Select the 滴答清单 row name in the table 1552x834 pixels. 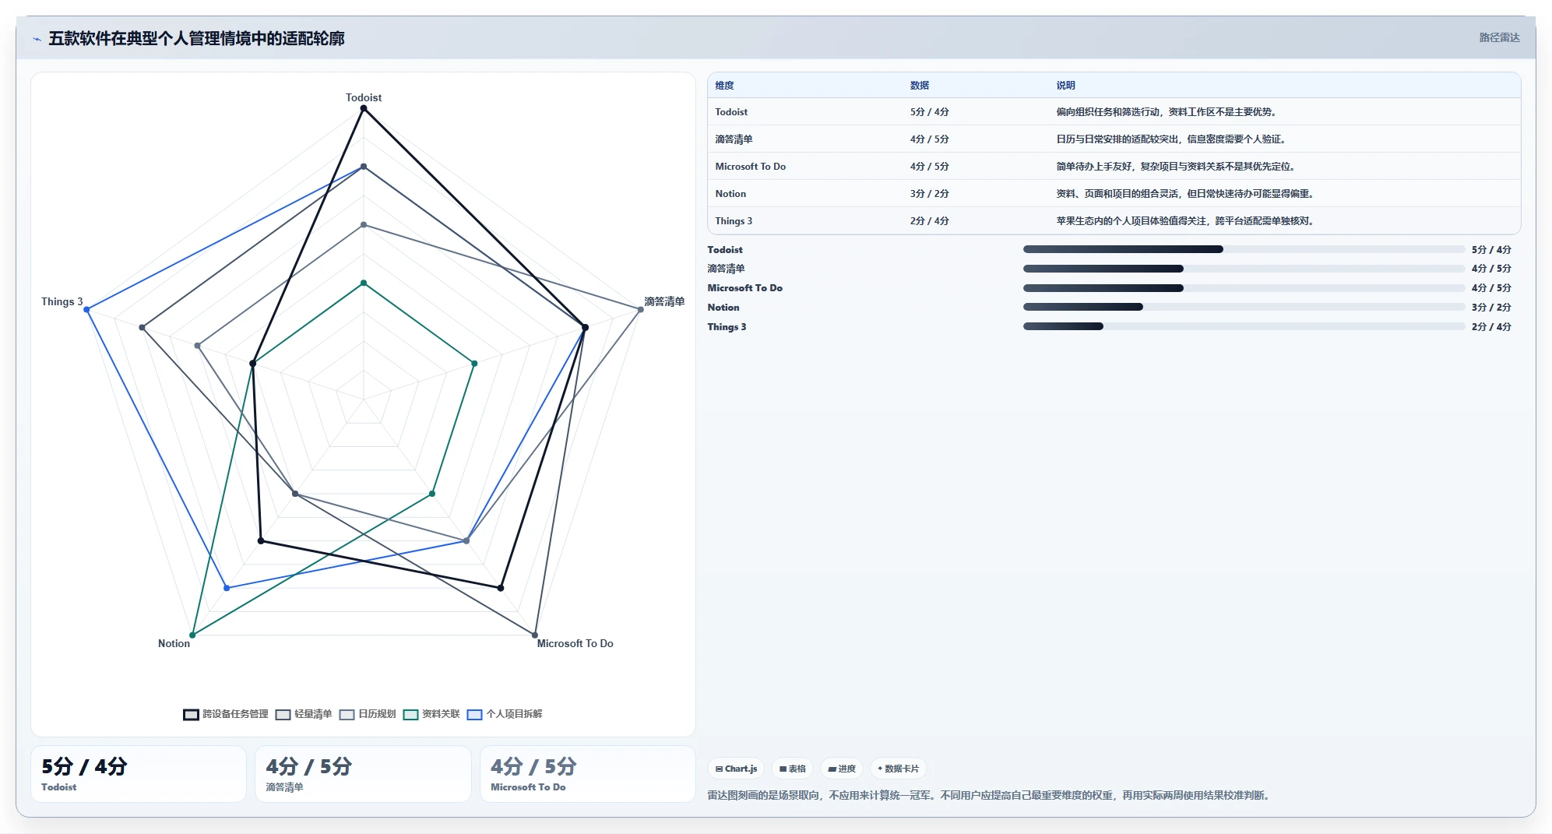tap(734, 139)
